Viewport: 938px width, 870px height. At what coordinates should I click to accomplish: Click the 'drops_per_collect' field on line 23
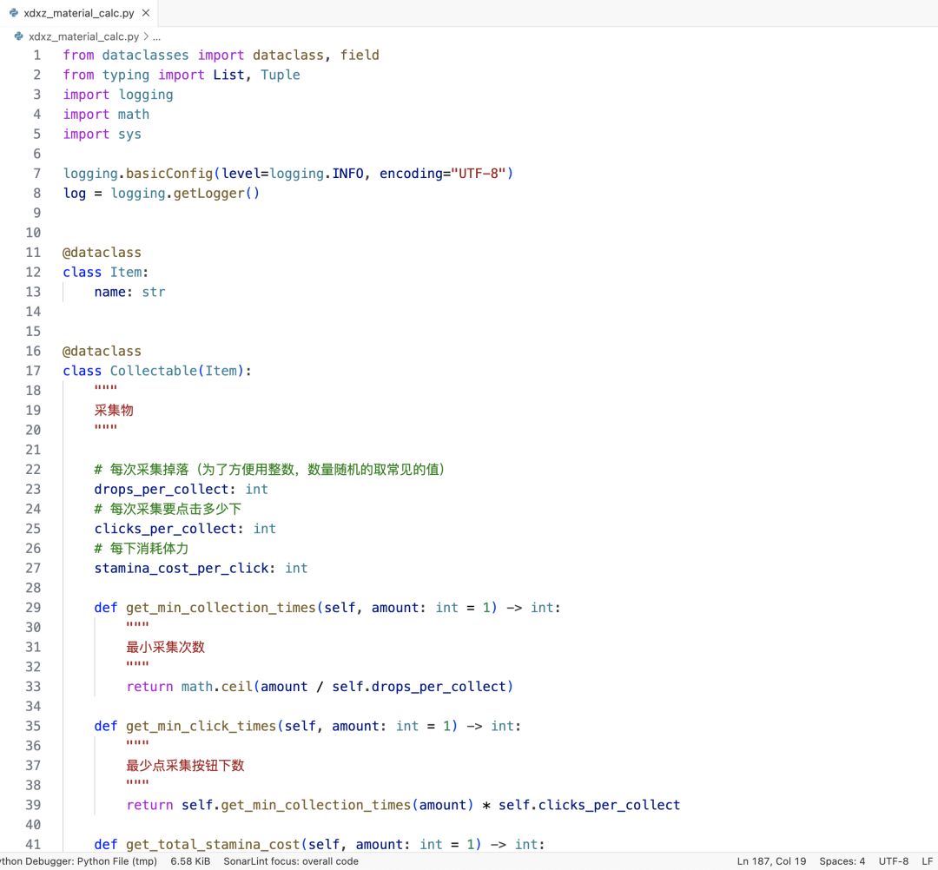162,489
